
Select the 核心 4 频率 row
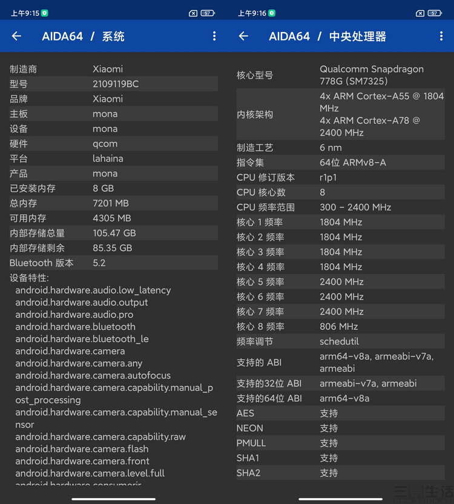click(x=340, y=267)
